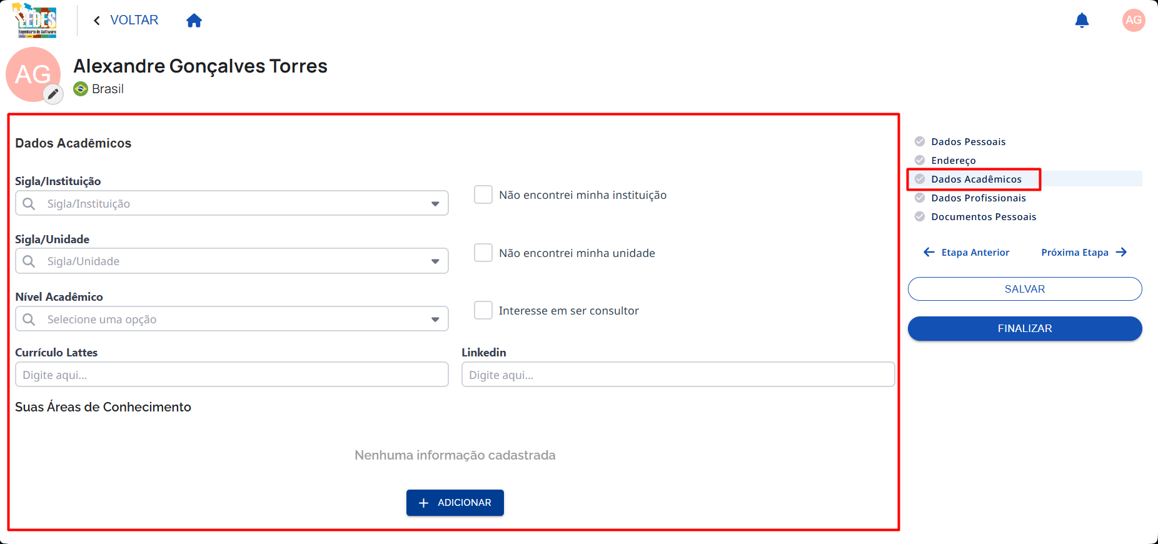Open the Nível Acadêmico dropdown arrow
The height and width of the screenshot is (544, 1158).
click(x=435, y=320)
